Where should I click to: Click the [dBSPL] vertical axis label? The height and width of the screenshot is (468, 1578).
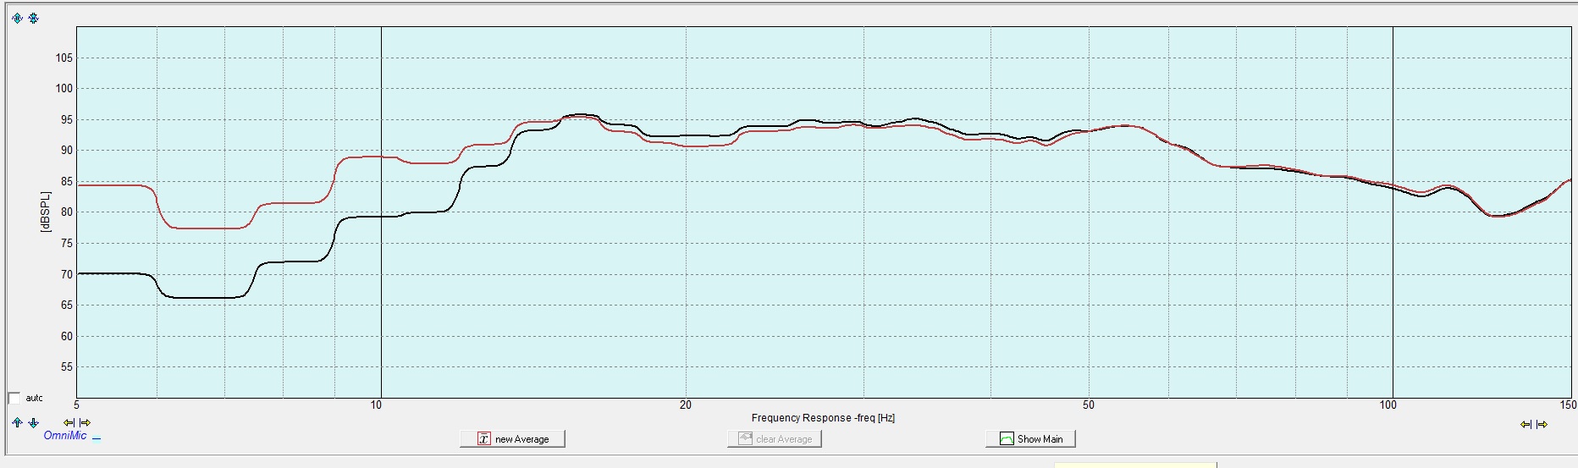pyautogui.click(x=45, y=212)
